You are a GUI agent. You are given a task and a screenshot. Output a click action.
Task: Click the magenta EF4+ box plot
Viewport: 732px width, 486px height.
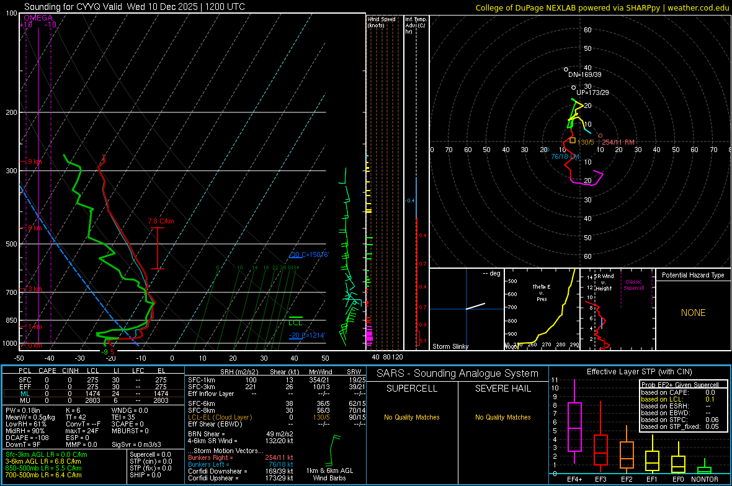574,426
